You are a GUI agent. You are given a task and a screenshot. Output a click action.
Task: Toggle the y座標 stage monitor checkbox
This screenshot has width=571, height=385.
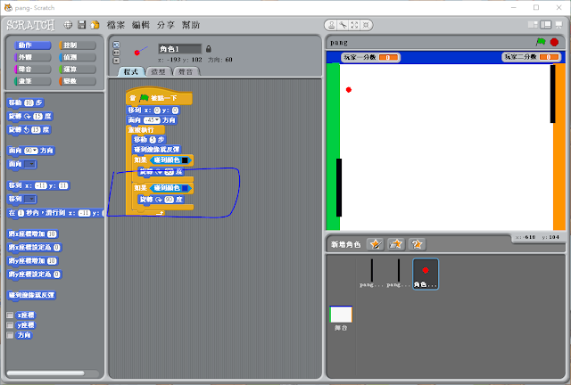pyautogui.click(x=10, y=325)
